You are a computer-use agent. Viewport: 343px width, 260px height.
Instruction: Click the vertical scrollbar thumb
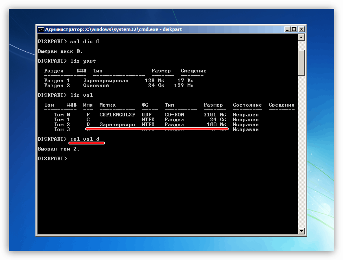(x=301, y=63)
